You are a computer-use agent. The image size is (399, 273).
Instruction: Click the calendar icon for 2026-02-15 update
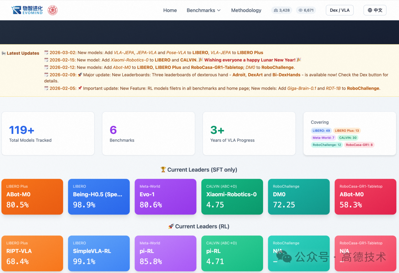coord(46,60)
